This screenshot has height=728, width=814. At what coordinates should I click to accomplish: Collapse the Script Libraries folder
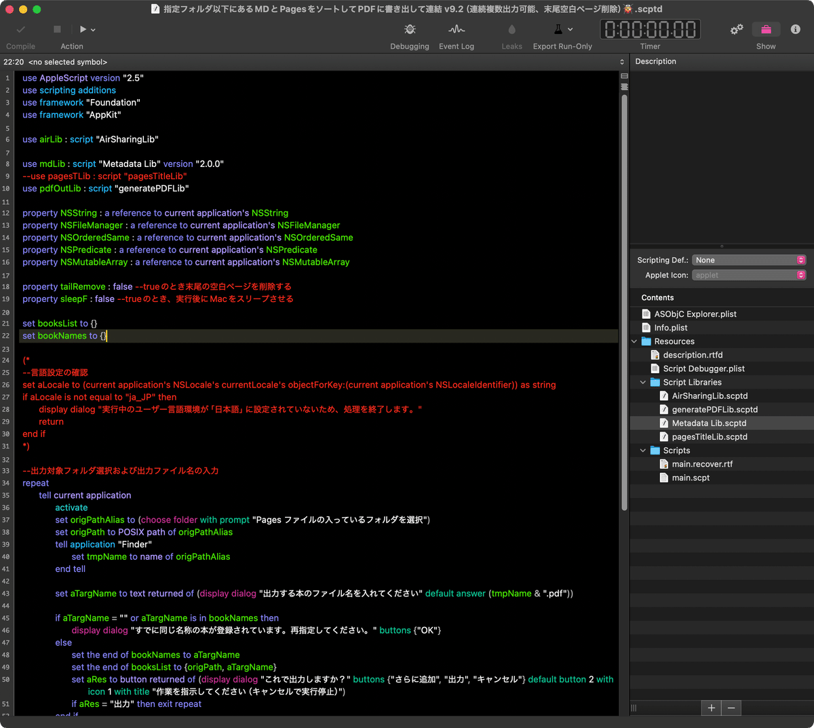[642, 382]
